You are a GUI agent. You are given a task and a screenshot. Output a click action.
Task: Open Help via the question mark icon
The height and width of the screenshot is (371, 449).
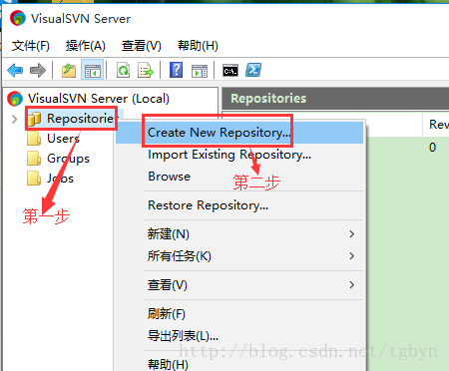coord(176,70)
